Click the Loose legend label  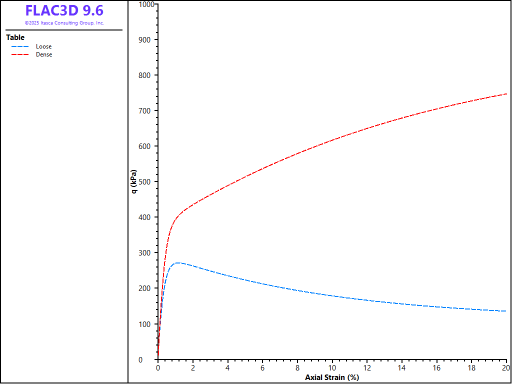click(43, 46)
